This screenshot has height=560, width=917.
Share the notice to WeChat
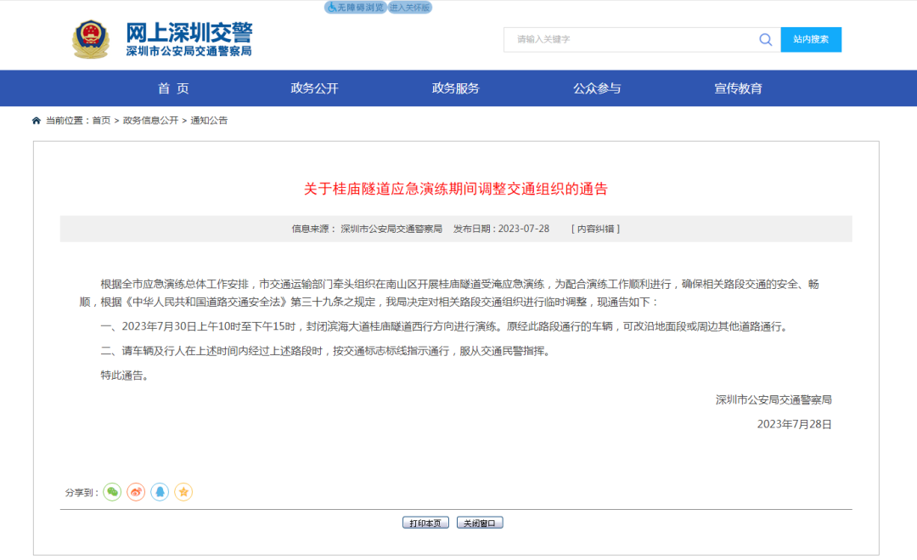(112, 492)
